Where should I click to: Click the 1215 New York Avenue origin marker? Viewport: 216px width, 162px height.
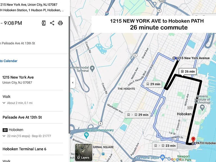tap(174, 58)
